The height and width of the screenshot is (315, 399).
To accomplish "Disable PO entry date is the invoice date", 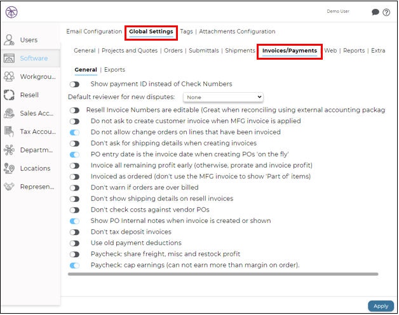I will [x=74, y=154].
